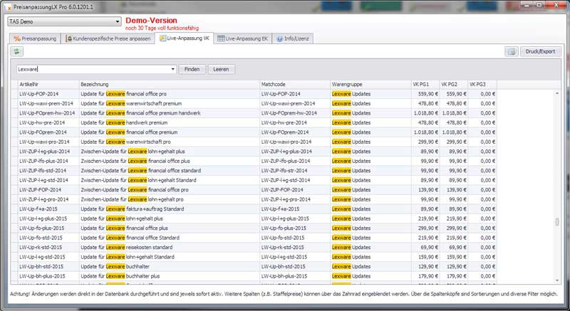
Task: Expand the Lexware search history dropdown
Action: coord(173,69)
